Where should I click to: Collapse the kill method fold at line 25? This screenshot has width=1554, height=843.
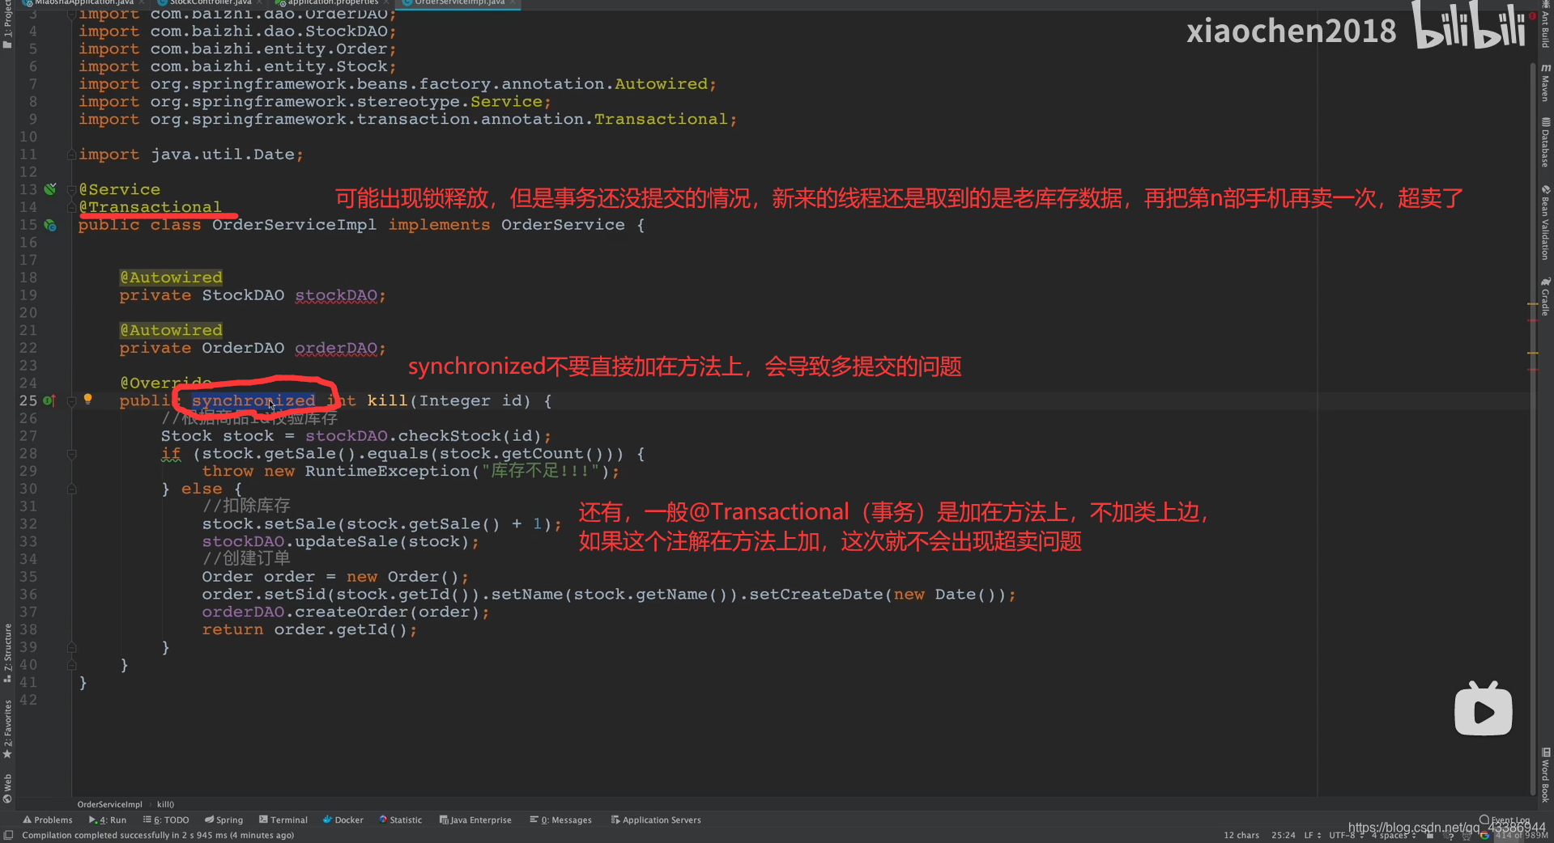(x=71, y=400)
